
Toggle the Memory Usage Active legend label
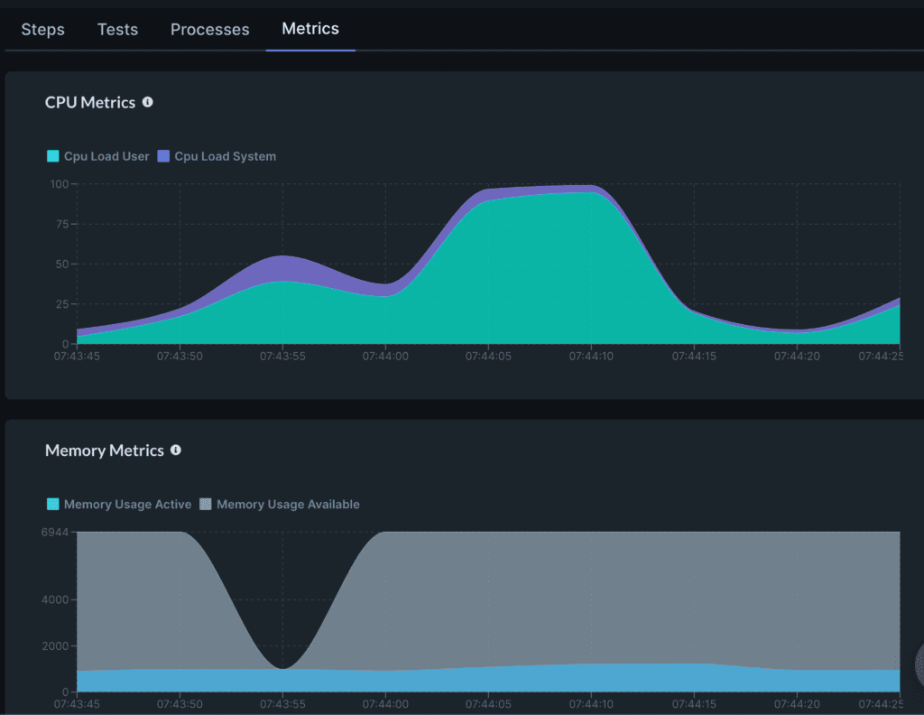127,505
